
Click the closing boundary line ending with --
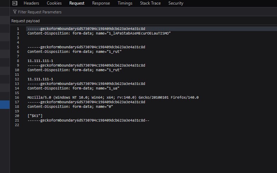click(88, 121)
